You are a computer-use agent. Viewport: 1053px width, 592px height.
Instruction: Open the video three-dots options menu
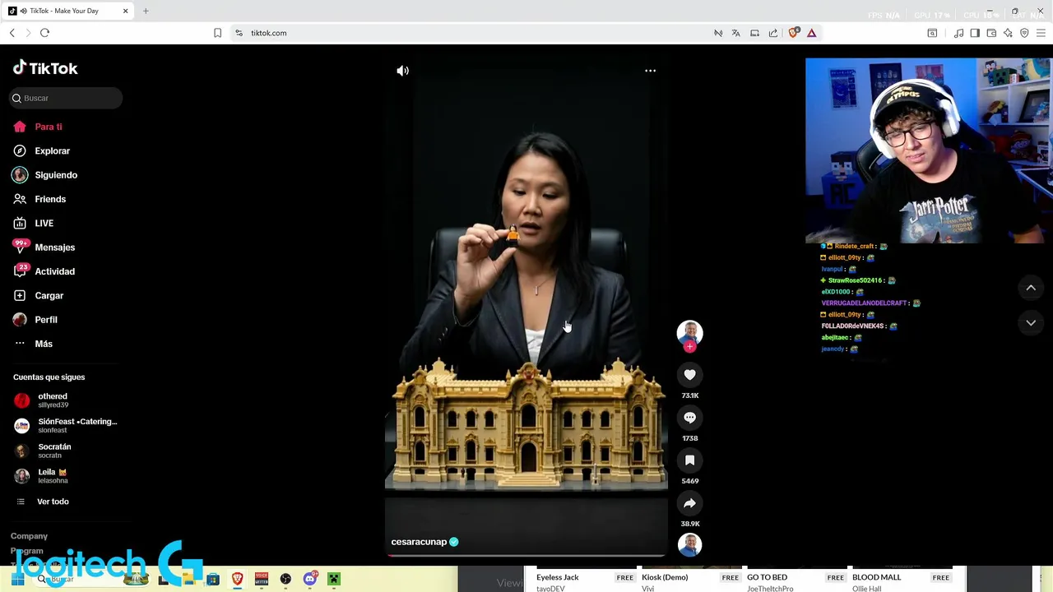pyautogui.click(x=650, y=71)
